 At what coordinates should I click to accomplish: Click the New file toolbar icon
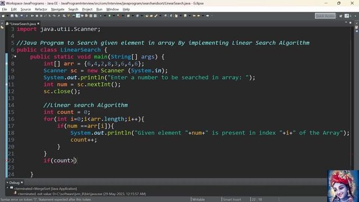pyautogui.click(x=3, y=16)
